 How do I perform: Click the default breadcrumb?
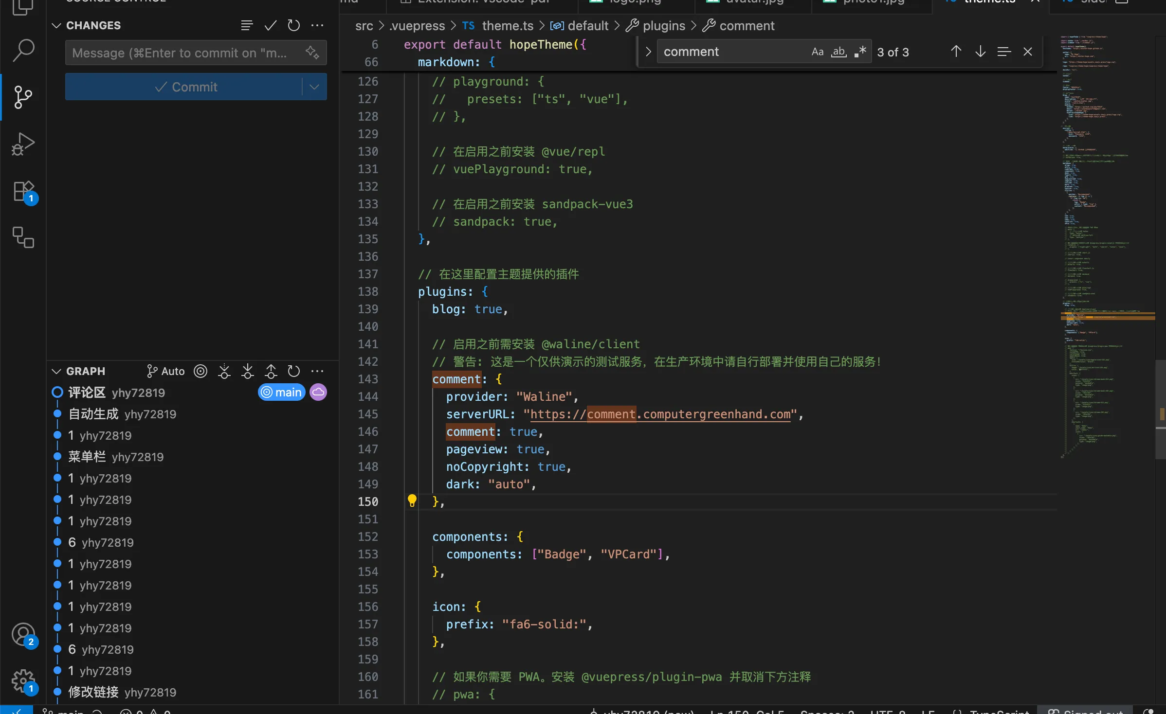pyautogui.click(x=579, y=26)
